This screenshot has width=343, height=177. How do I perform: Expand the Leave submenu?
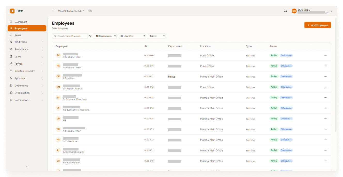click(43, 56)
